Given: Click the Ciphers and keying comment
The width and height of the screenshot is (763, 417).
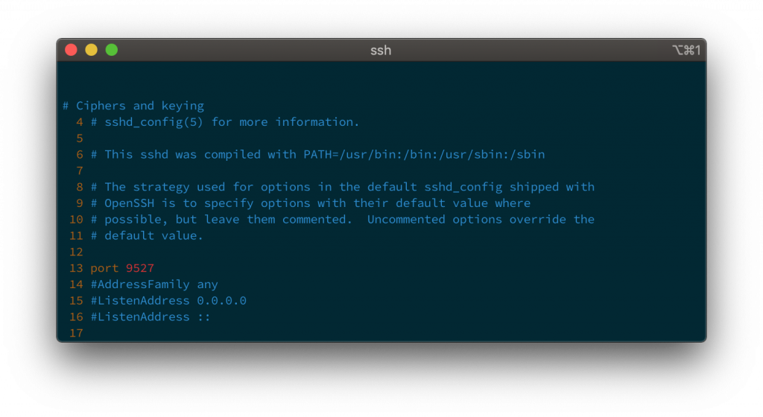Looking at the screenshot, I should [133, 106].
